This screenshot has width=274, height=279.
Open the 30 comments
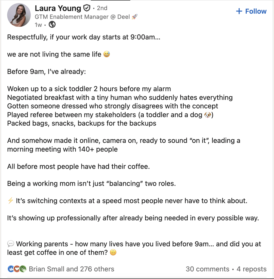[x=207, y=269]
